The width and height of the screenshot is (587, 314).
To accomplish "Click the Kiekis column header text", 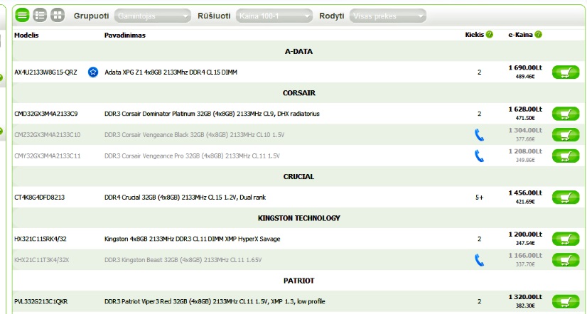I will (474, 35).
